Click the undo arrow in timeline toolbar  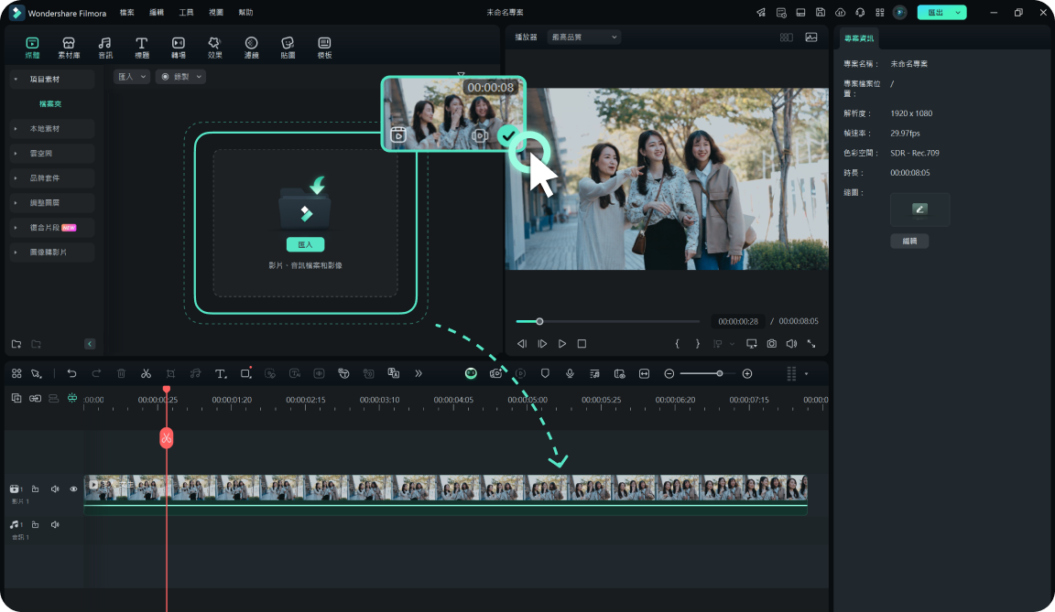pos(72,373)
